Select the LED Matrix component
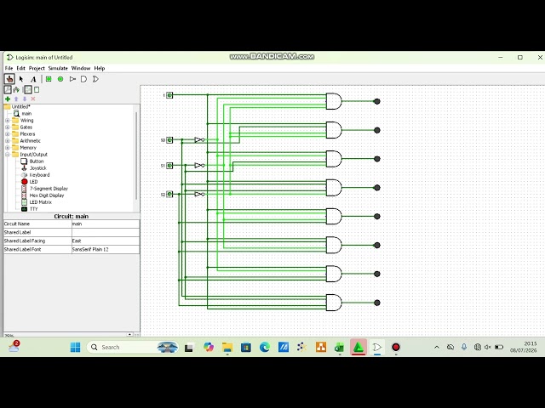545x408 pixels. click(37, 202)
